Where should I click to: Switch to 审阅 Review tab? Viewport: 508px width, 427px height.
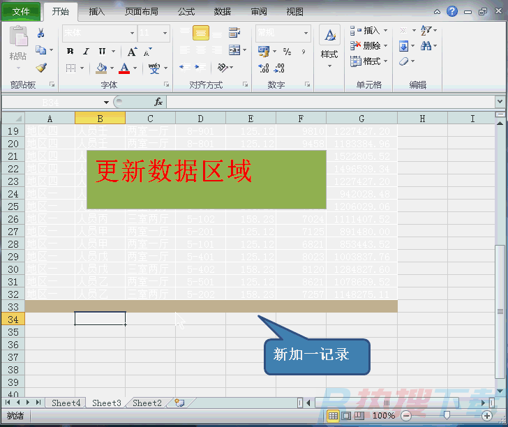[259, 12]
